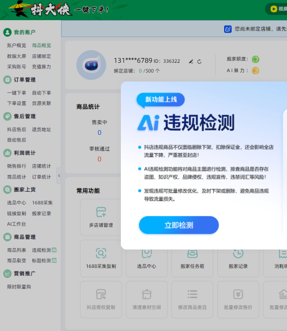Click the 绑定店铺 0/500 count
287x331 pixels.
tap(149, 71)
